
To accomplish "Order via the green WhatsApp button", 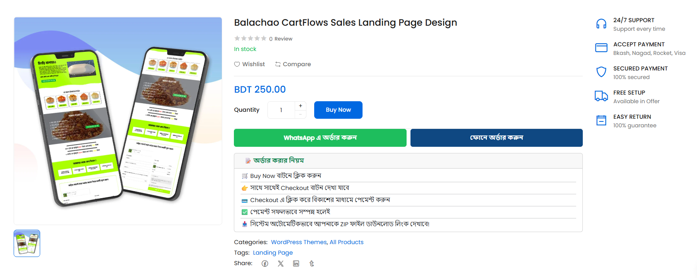I will [320, 138].
